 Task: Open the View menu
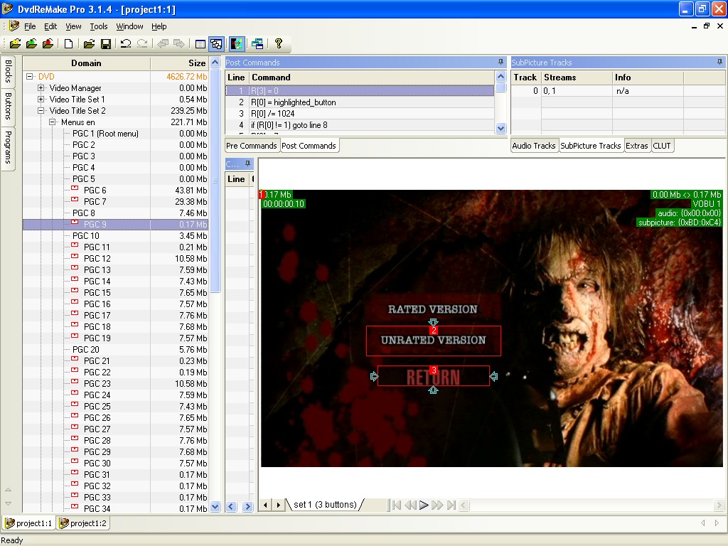coord(73,26)
